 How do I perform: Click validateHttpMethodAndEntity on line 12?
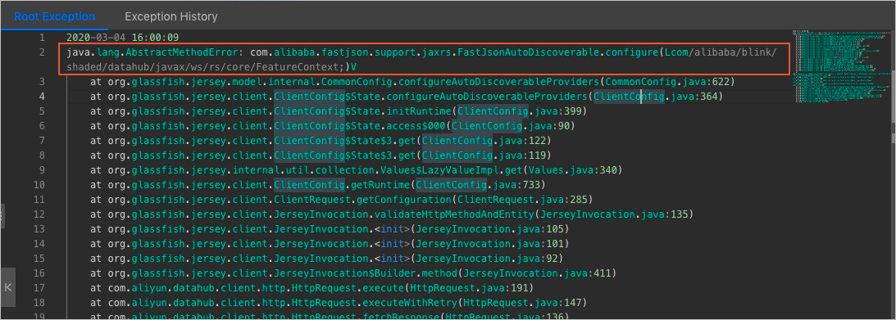[x=454, y=214]
